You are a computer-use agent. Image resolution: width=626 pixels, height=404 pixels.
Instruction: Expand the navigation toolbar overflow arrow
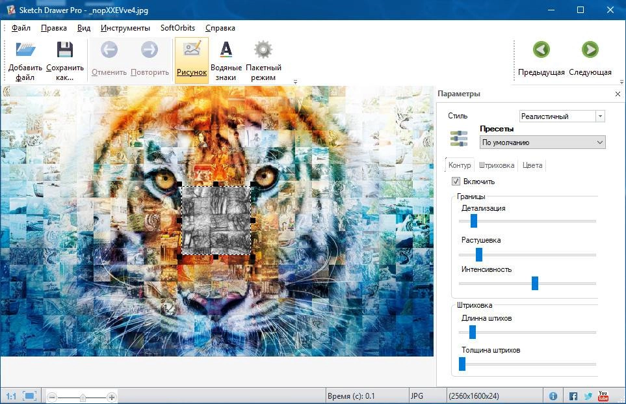pos(621,82)
